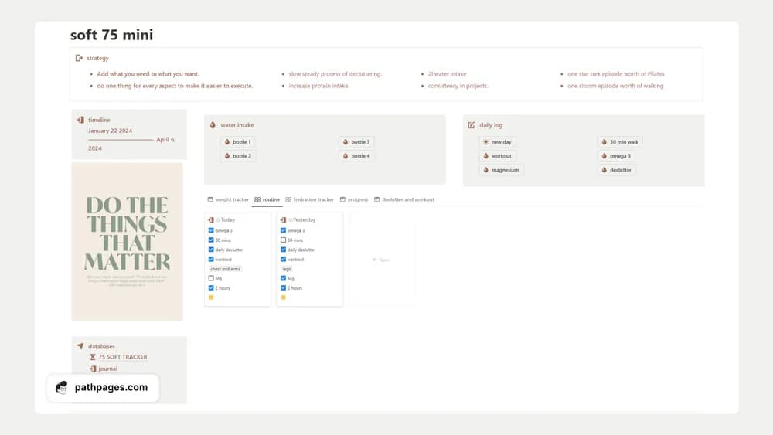Click the bottle 4 button
This screenshot has width=773, height=435.
pyautogui.click(x=356, y=155)
